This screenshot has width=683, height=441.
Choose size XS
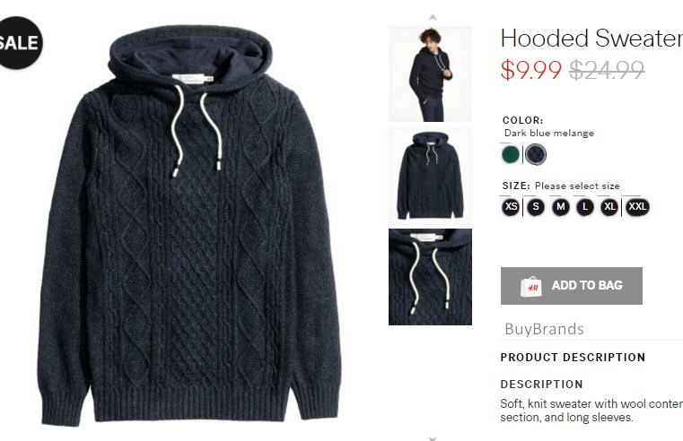pyautogui.click(x=511, y=206)
